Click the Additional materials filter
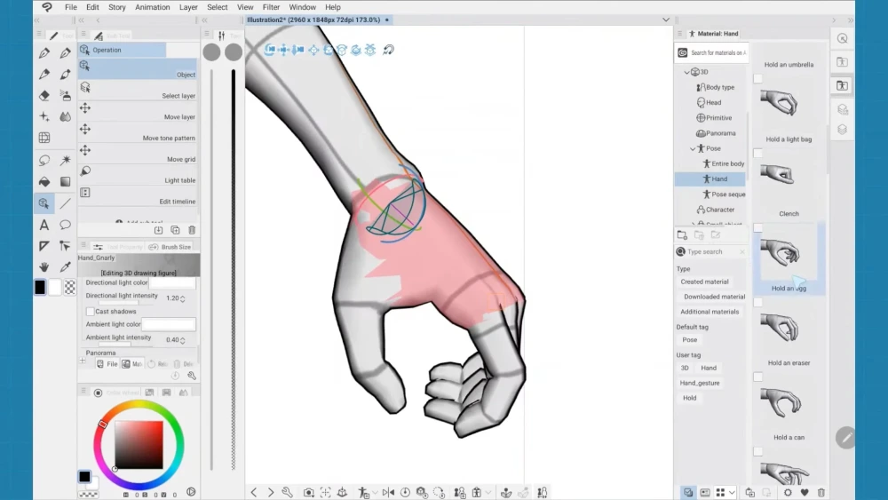The image size is (888, 500). (x=709, y=312)
